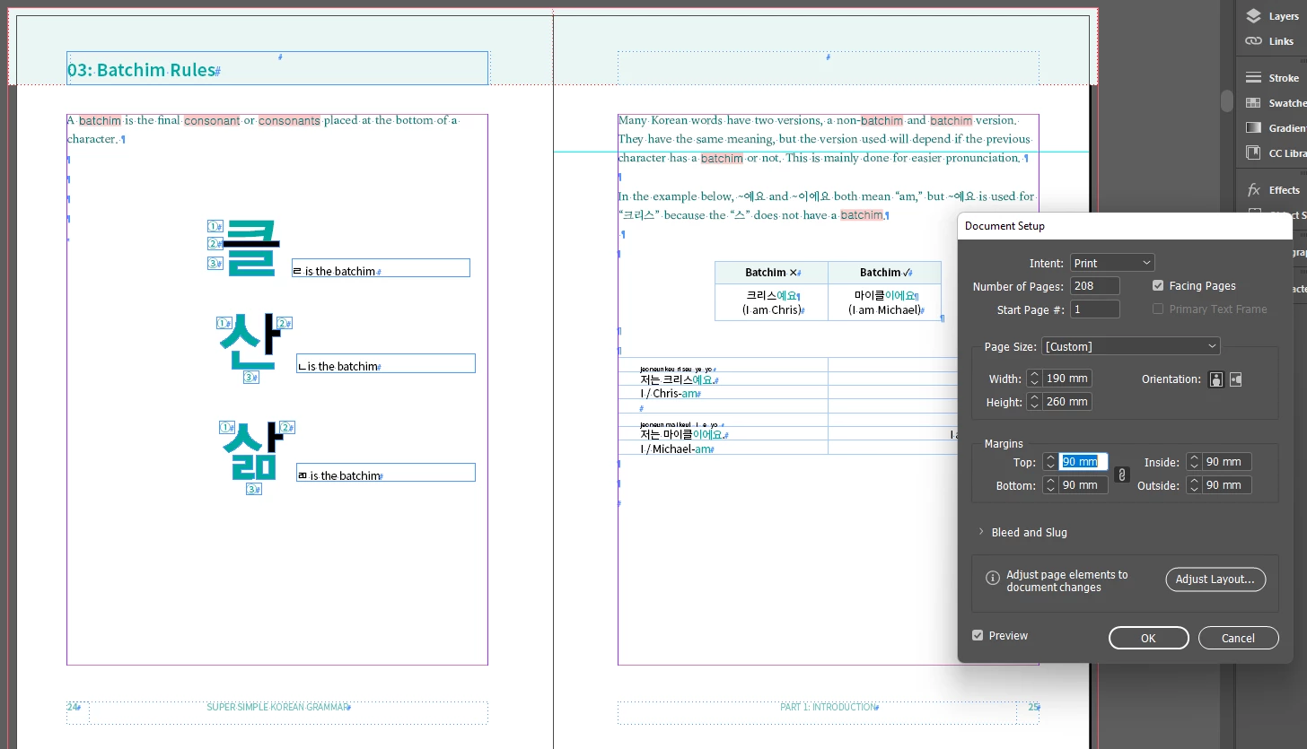
Task: Open the Links panel
Action: point(1272,41)
